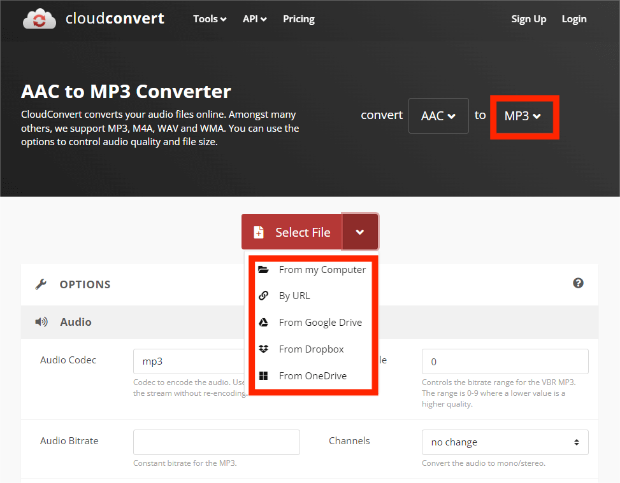This screenshot has height=483, width=620.
Task: Click the cloudconvert brand name text
Action: (115, 18)
